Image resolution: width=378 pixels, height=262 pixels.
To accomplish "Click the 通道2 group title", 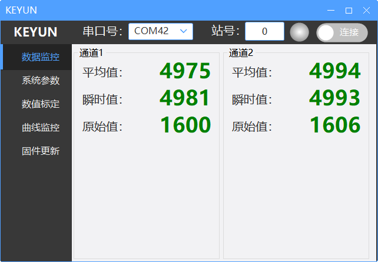I will point(241,53).
